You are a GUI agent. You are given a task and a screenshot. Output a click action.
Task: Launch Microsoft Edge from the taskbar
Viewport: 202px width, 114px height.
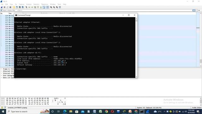tap(65, 111)
